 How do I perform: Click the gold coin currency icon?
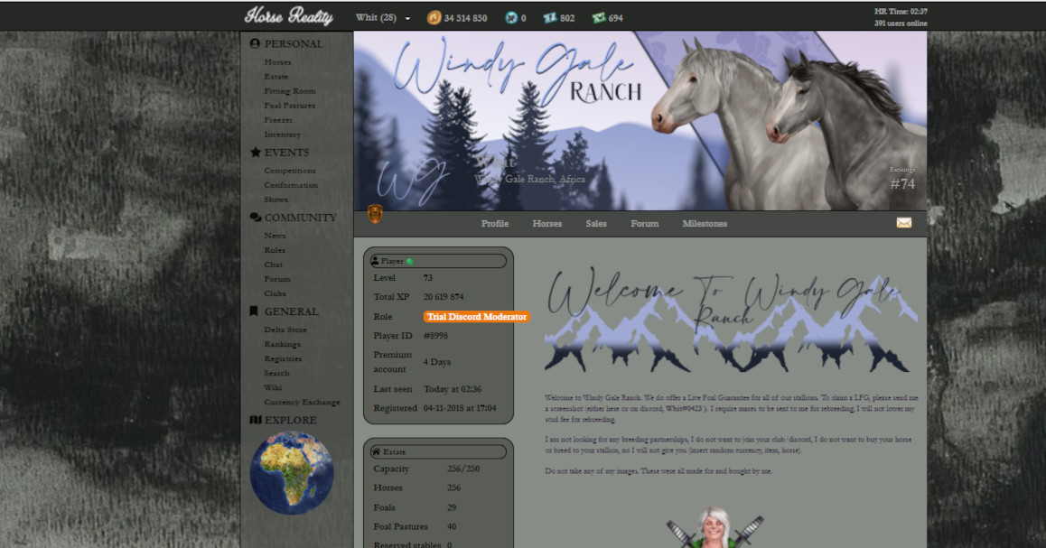[434, 18]
